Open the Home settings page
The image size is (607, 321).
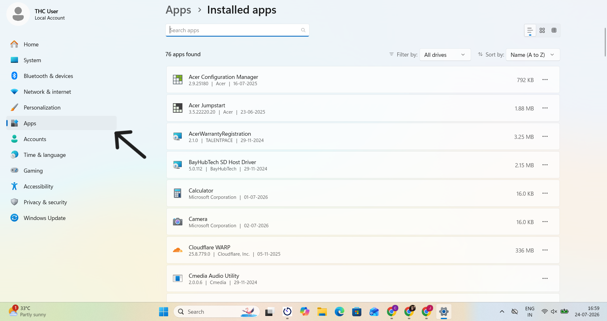click(x=62, y=44)
